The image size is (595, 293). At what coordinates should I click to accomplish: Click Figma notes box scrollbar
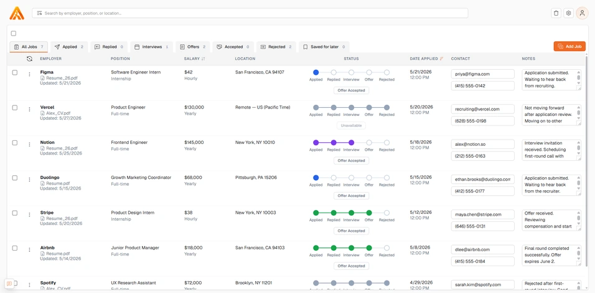tap(579, 77)
